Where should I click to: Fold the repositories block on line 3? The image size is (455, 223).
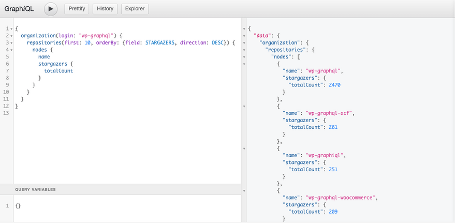click(11, 43)
